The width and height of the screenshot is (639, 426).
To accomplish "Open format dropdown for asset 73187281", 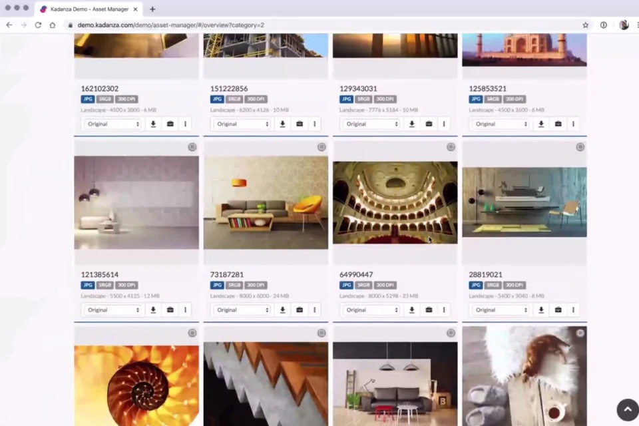I will [x=242, y=310].
